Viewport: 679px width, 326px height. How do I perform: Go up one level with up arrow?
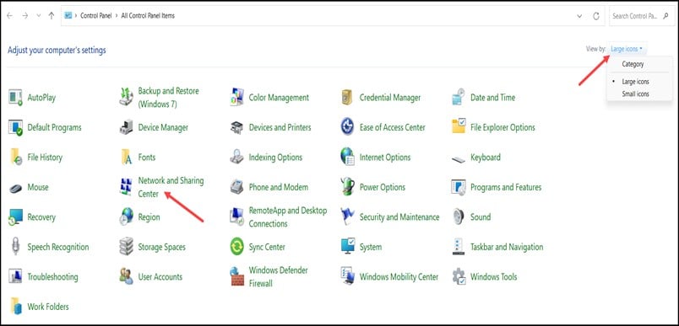pos(52,15)
